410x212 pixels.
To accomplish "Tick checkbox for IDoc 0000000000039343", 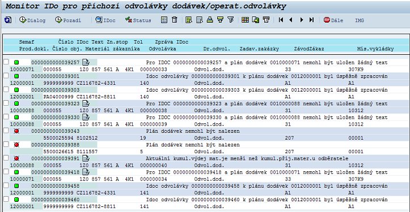I will tap(6, 131).
